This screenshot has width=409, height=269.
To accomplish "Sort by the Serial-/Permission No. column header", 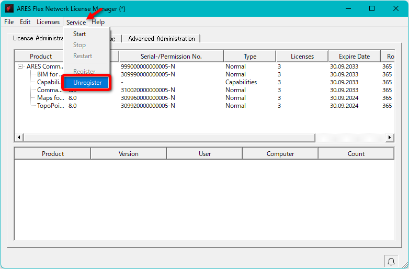I will click(171, 57).
